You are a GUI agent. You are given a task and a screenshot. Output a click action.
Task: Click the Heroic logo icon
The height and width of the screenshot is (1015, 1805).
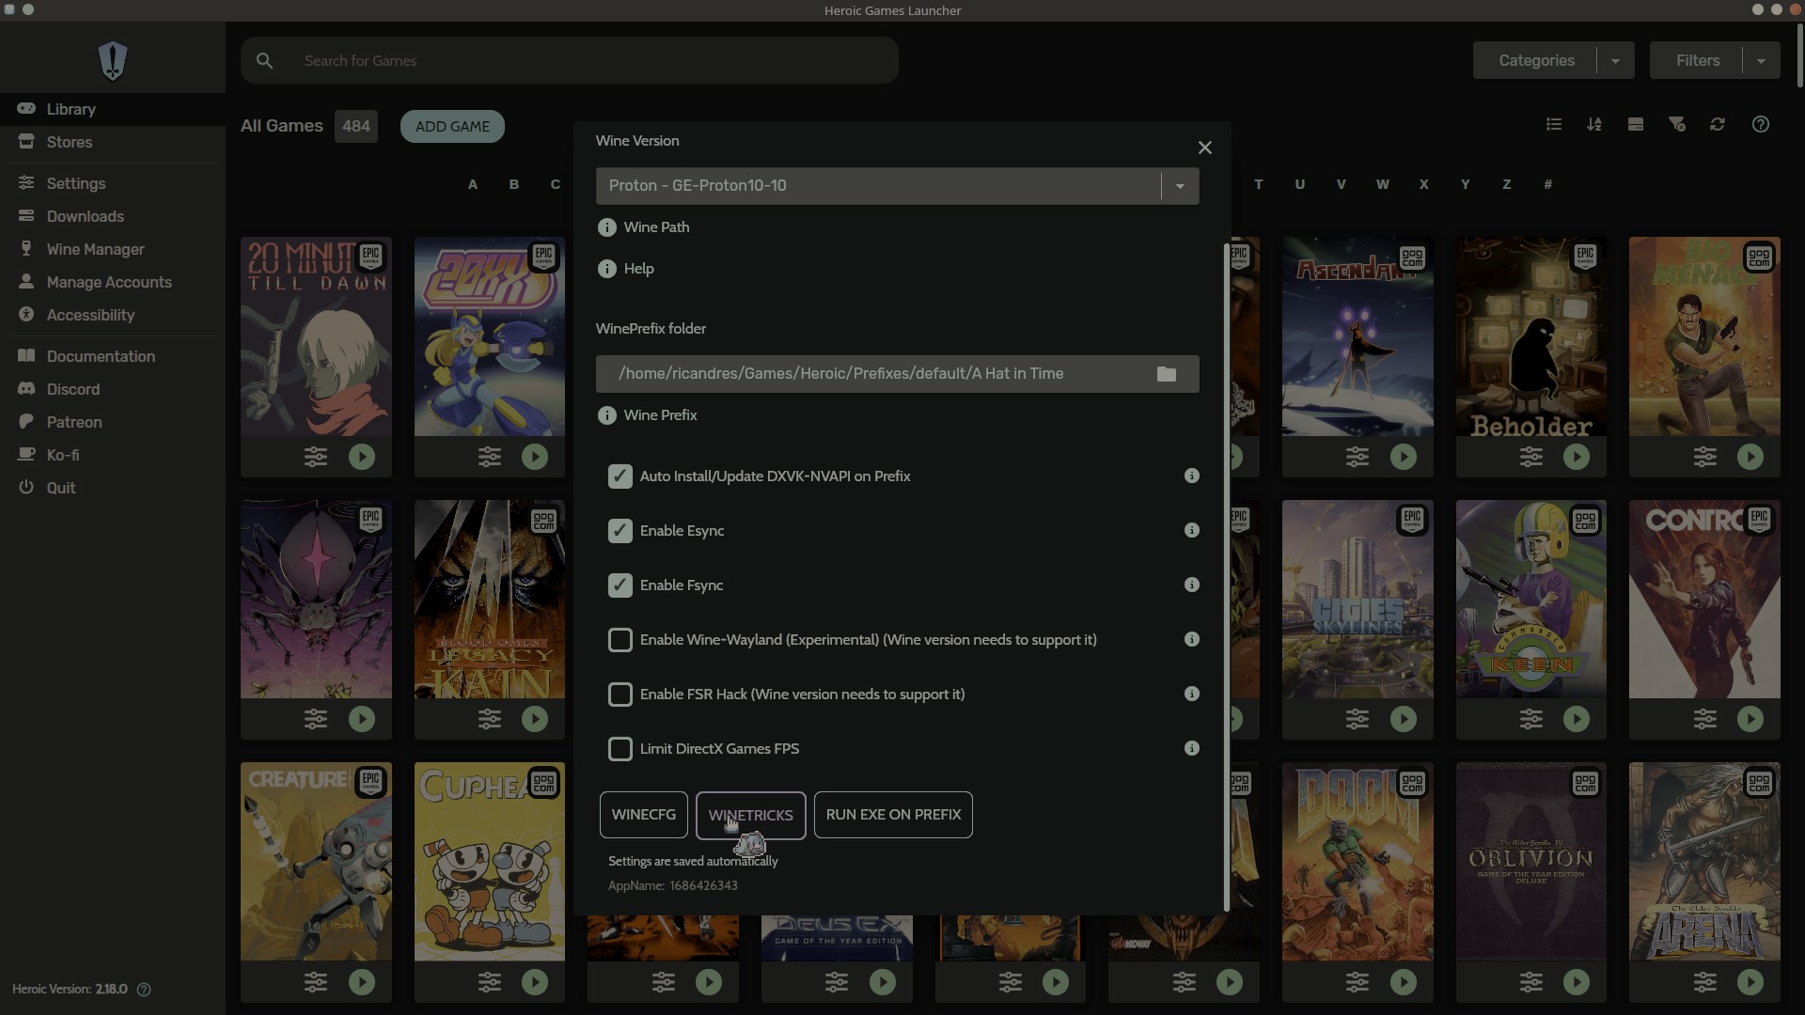(x=113, y=61)
